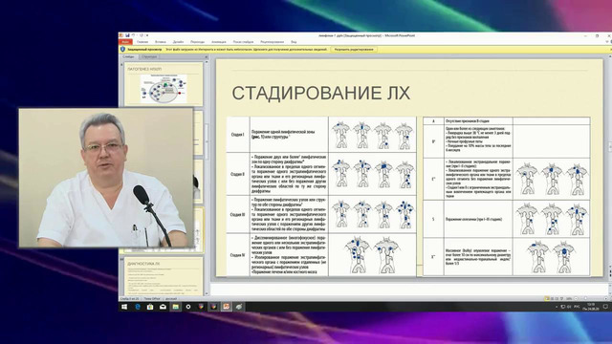Open the Дизайн ribbon tab
Screen dimensions: 612x344
(179, 42)
